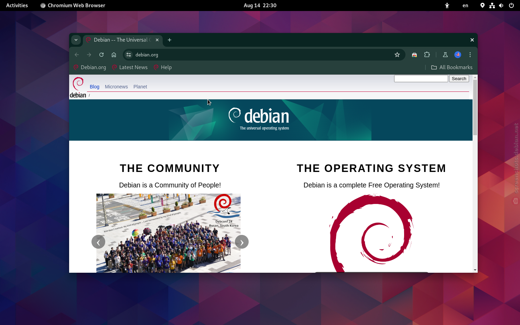Open Activities overview

(17, 6)
